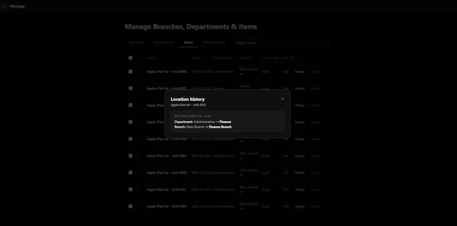Edit the iPad Air Unit 0021 row
457x226 pixels.
click(286, 88)
